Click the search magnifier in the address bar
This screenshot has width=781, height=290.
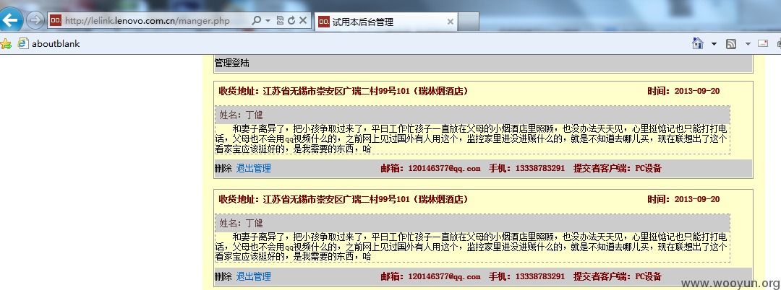257,21
